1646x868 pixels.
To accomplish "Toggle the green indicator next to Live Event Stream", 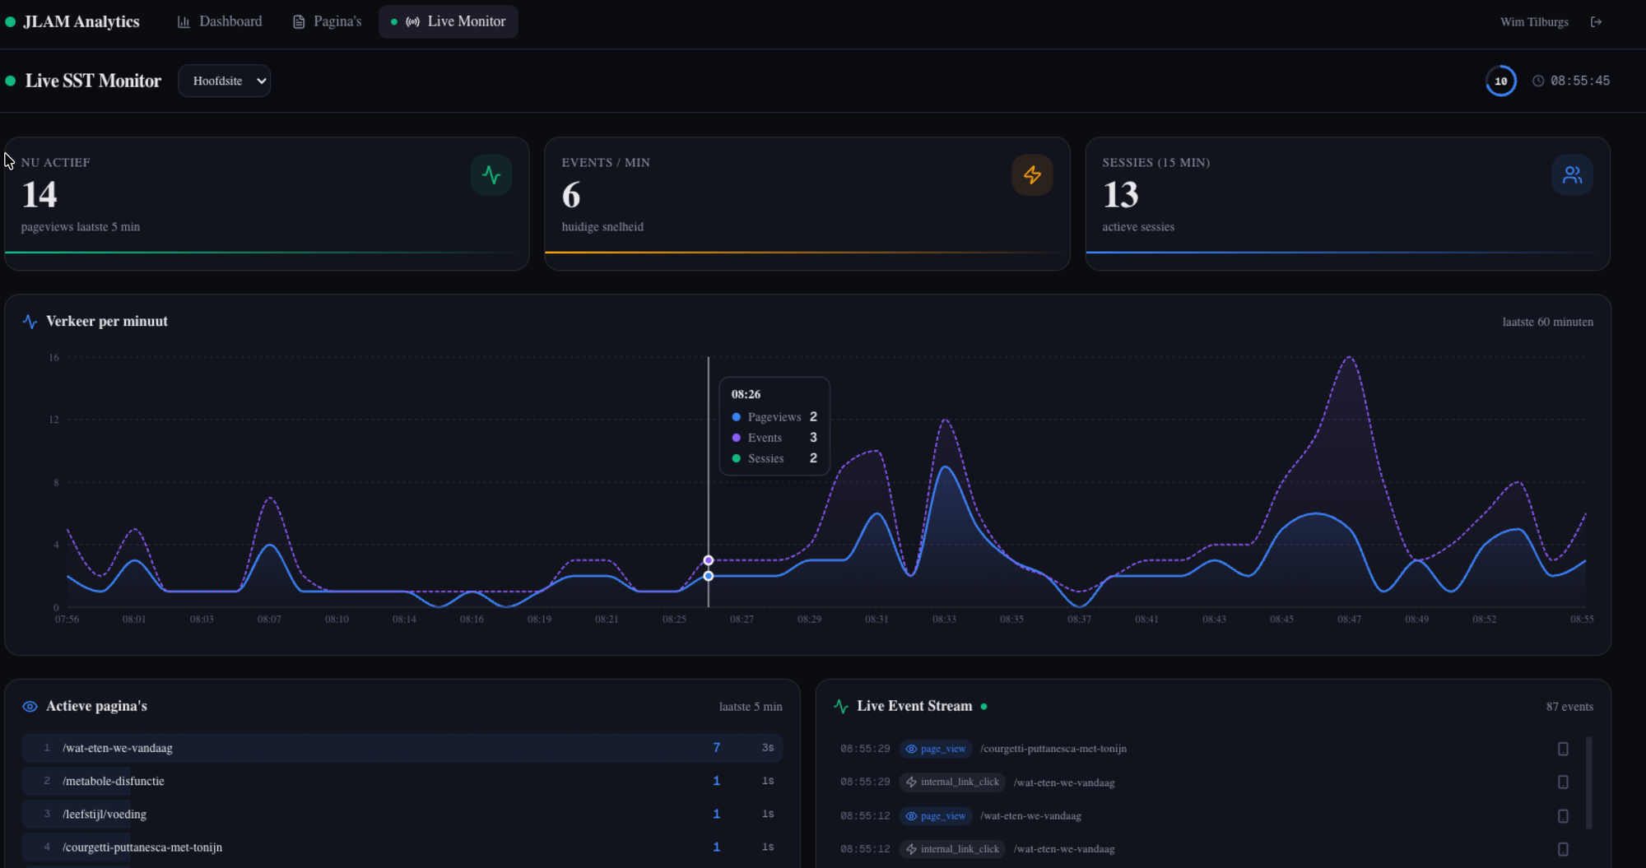I will pyautogui.click(x=983, y=706).
